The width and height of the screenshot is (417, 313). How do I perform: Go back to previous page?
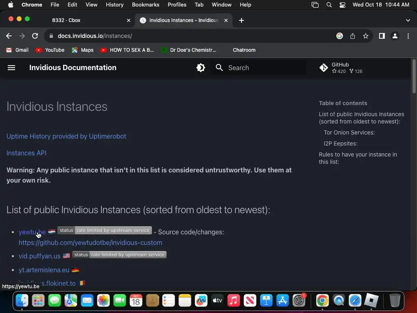click(9, 36)
